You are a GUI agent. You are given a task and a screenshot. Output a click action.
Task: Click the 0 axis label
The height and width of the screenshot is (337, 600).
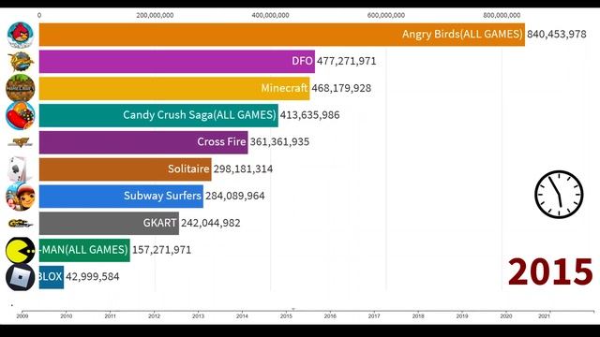pos(39,15)
